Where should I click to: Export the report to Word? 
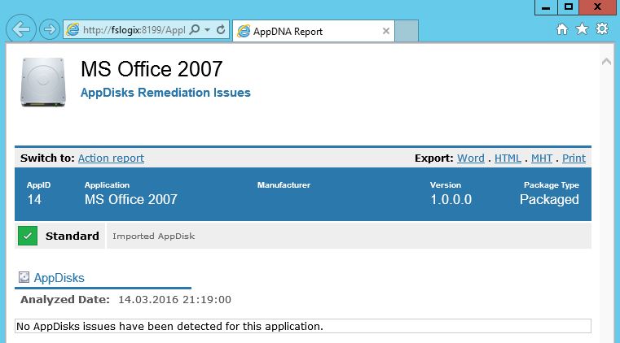pos(470,158)
